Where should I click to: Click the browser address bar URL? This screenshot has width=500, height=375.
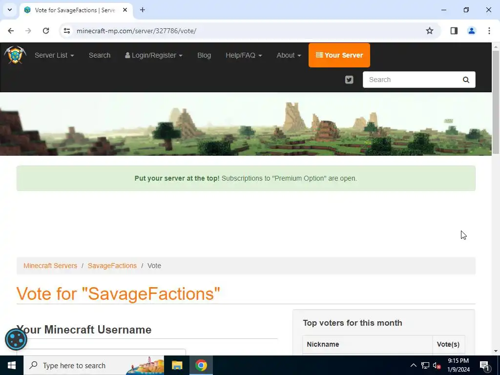click(x=137, y=31)
